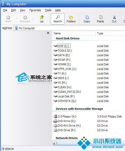The height and width of the screenshot is (151, 125).
Task: Click CD Drive type for DVD-RW row
Action: point(102,126)
